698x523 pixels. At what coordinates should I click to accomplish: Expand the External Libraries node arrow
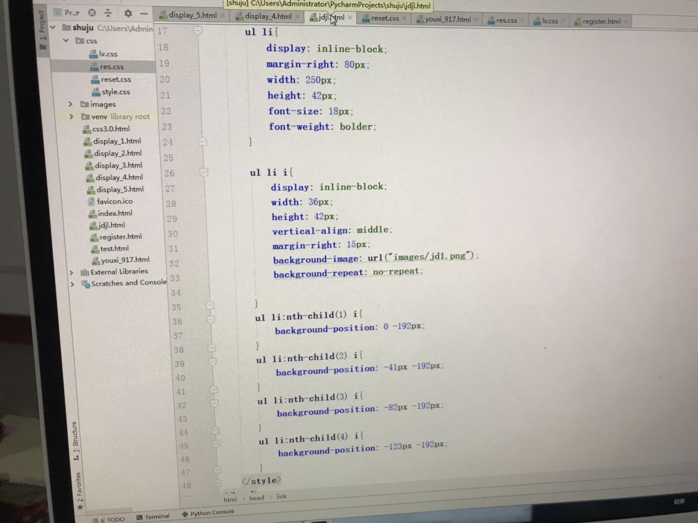pyautogui.click(x=71, y=273)
